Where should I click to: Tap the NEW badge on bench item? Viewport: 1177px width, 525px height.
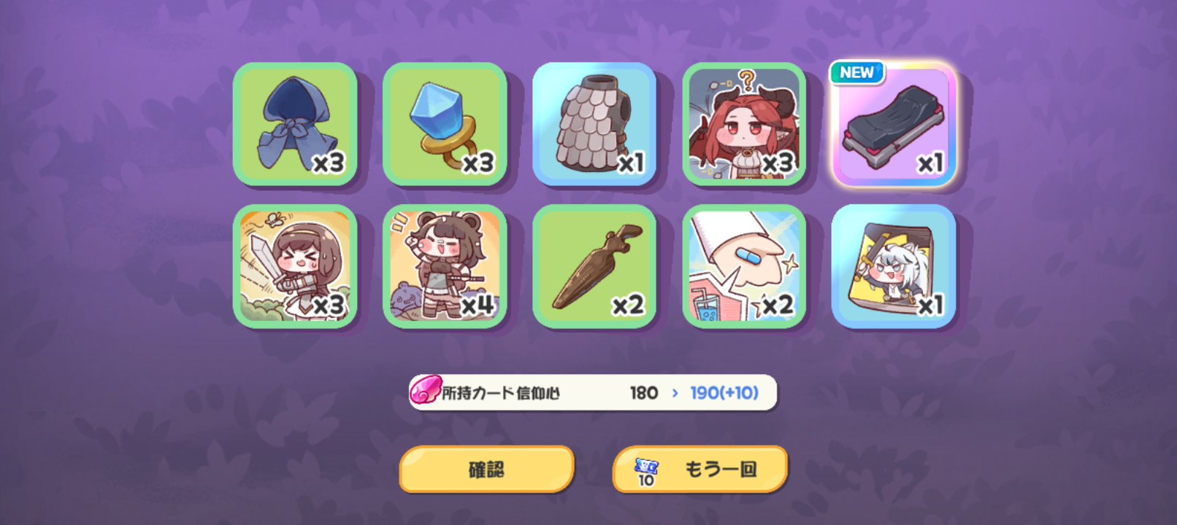pos(856,72)
